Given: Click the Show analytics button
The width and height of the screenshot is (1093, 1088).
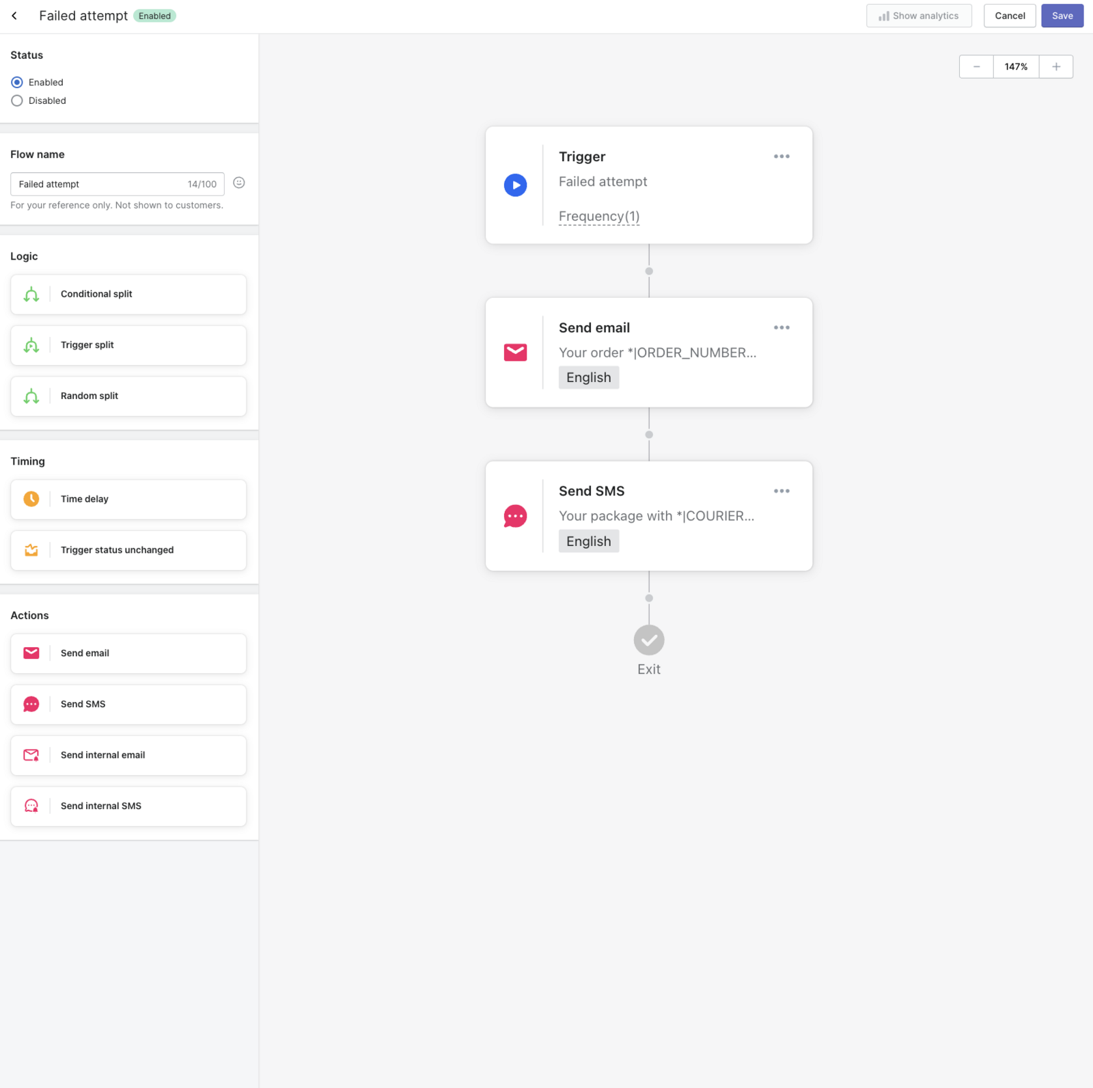Looking at the screenshot, I should pos(919,16).
